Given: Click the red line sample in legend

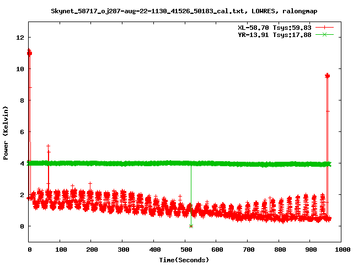Looking at the screenshot, I should pyautogui.click(x=324, y=28).
